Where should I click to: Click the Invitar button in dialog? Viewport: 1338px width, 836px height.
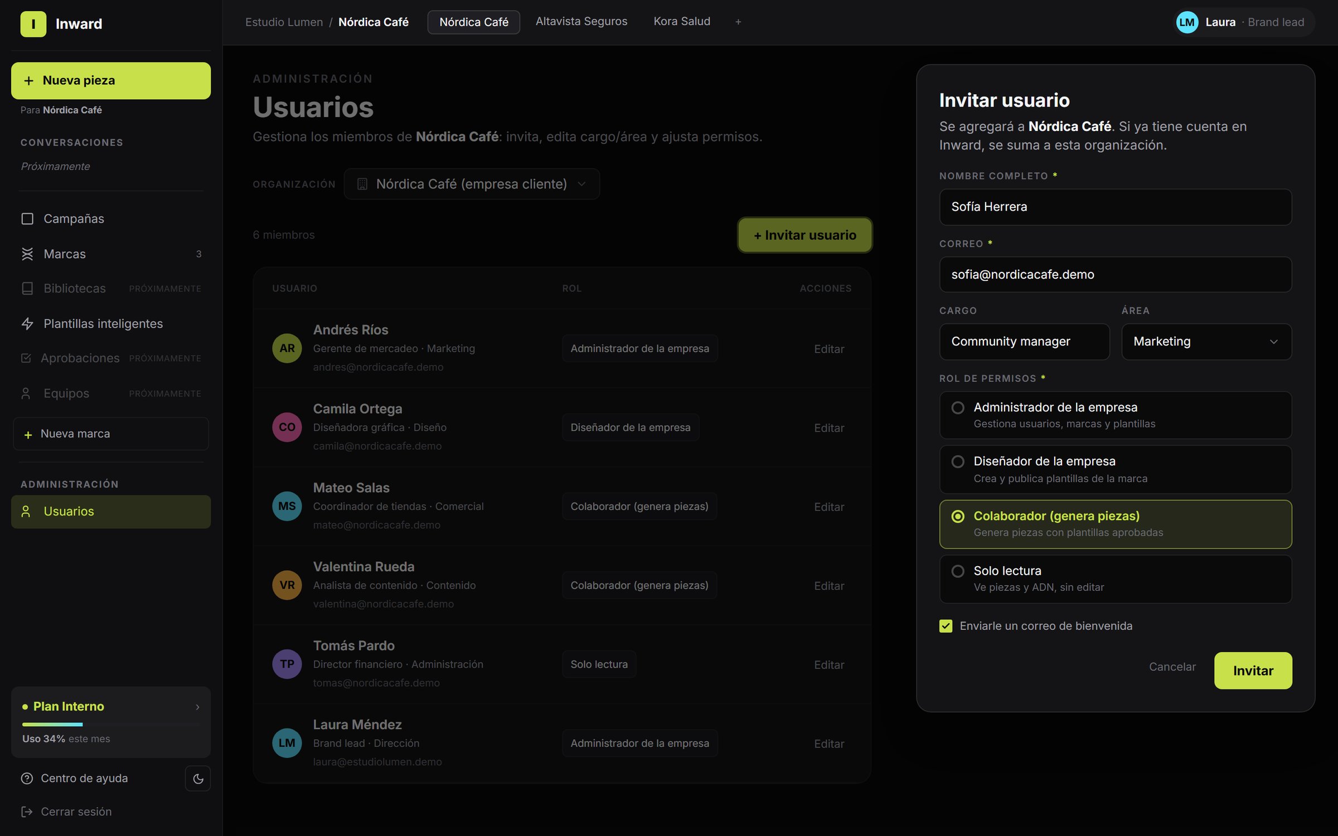1253,670
